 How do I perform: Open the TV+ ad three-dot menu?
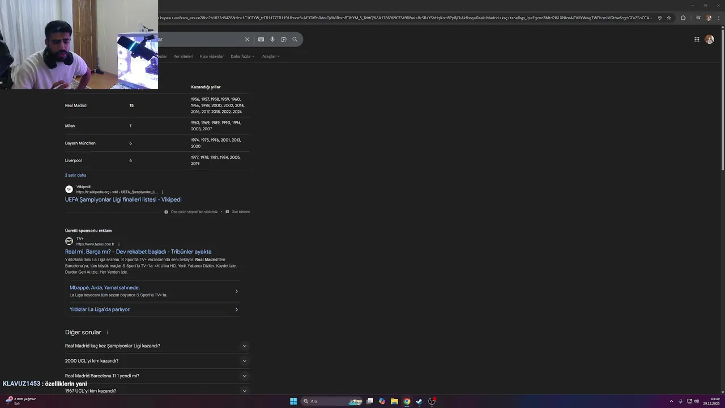[118, 244]
